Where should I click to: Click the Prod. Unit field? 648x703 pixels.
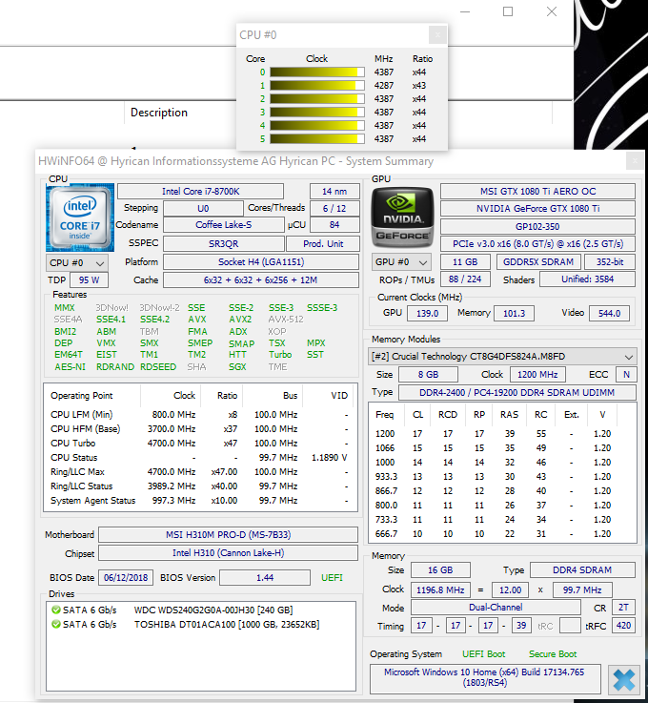pyautogui.click(x=323, y=244)
